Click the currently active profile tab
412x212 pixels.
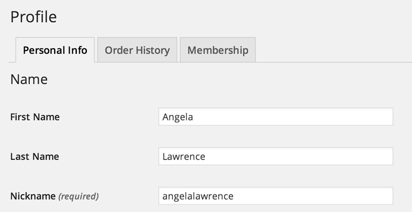55,50
